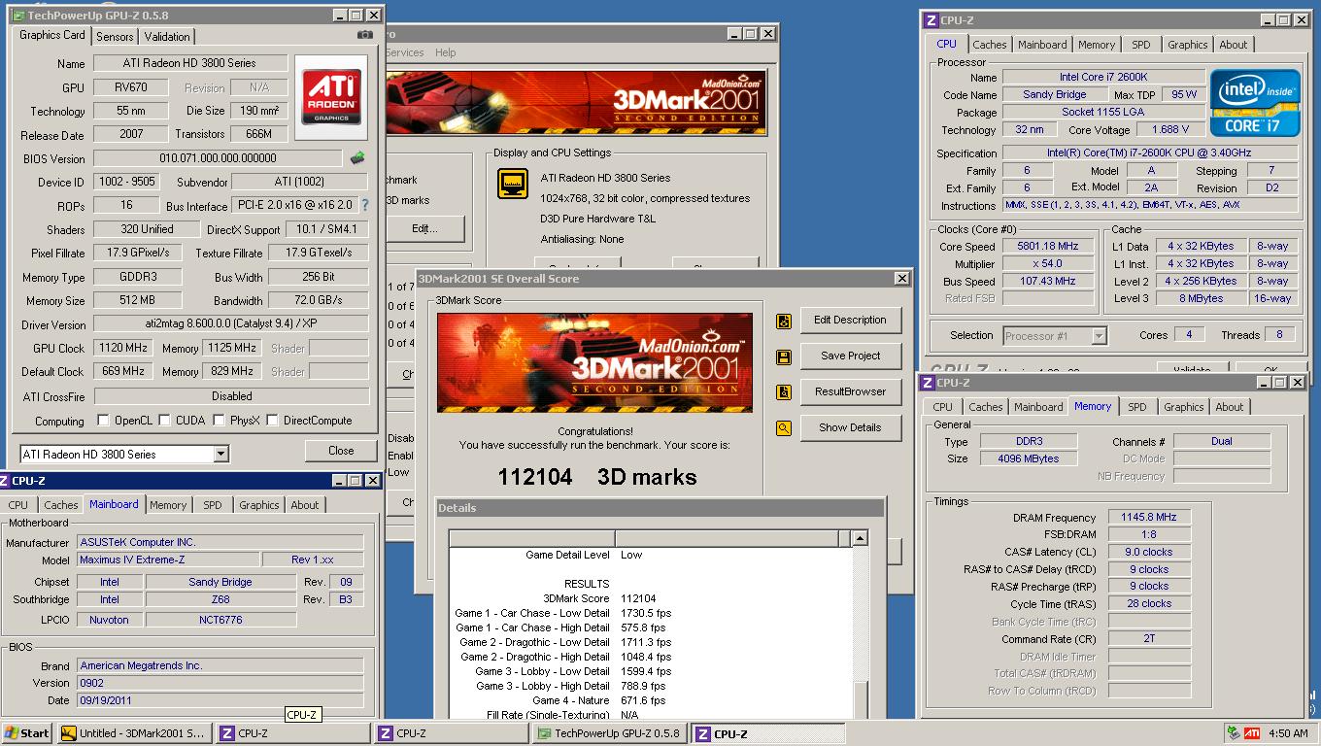Viewport: 1321px width, 746px height.
Task: Click the Edit Description button
Action: pyautogui.click(x=851, y=321)
